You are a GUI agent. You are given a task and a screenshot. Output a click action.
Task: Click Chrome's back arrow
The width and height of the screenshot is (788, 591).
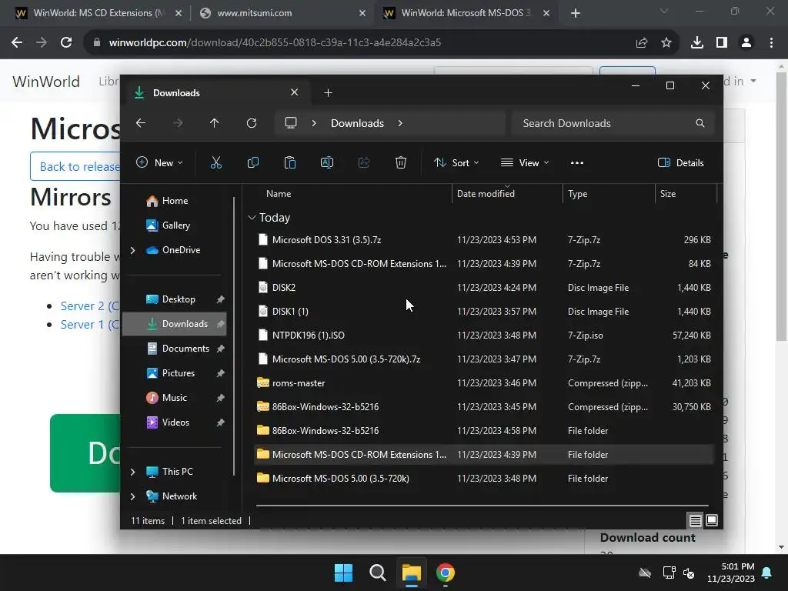[17, 43]
